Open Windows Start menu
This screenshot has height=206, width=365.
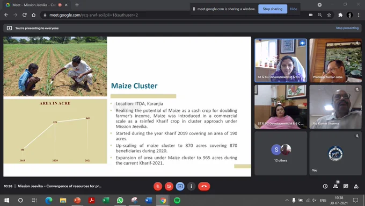6,200
